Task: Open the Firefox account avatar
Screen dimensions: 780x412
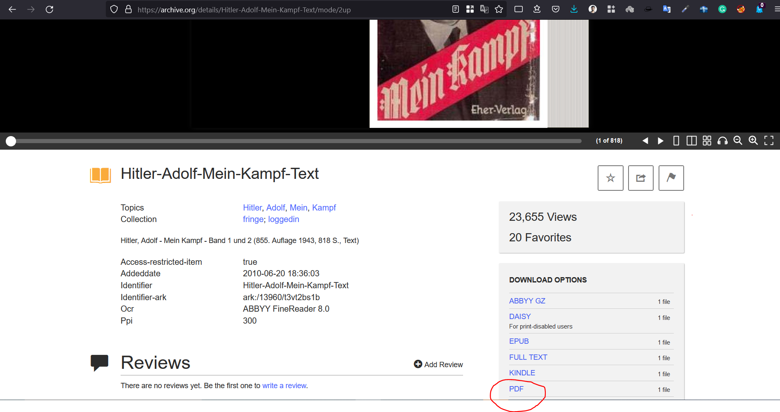Action: tap(593, 9)
